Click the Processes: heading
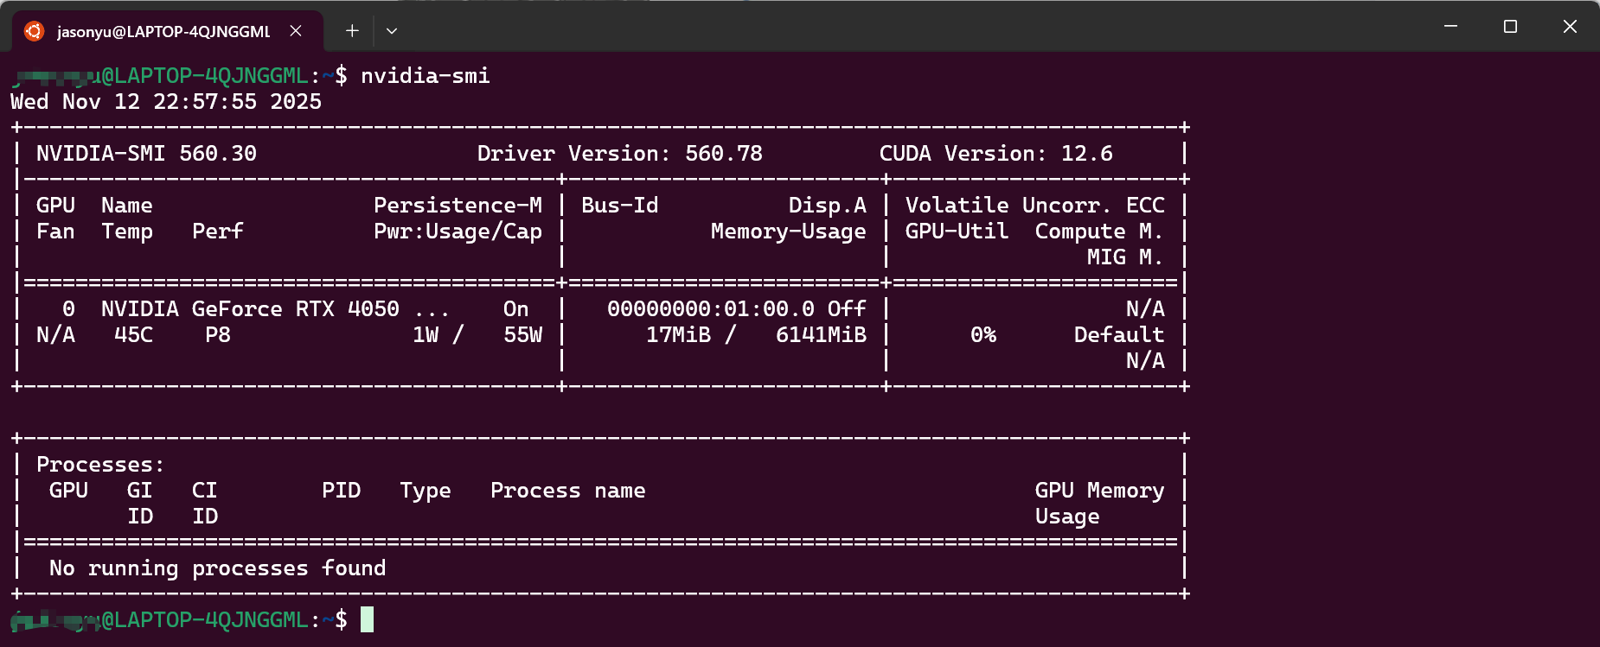1600x647 pixels. 100,465
